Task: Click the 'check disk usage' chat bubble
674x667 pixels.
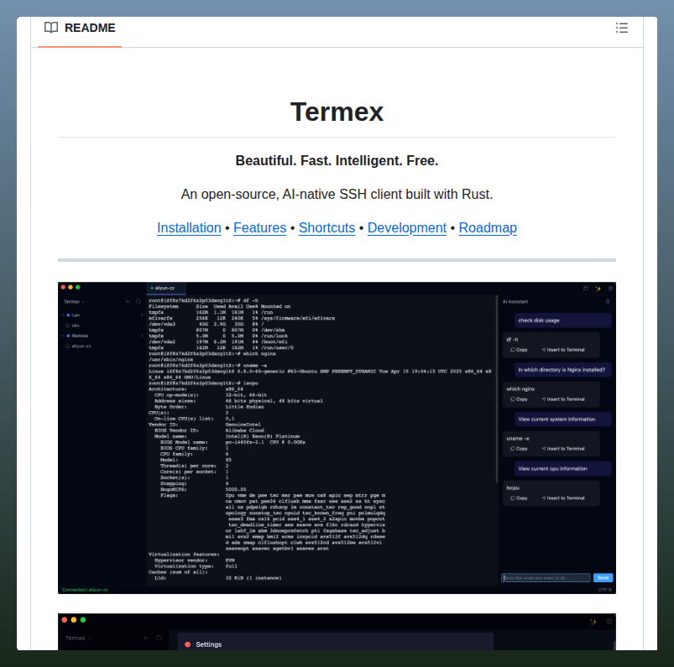Action: click(x=562, y=320)
